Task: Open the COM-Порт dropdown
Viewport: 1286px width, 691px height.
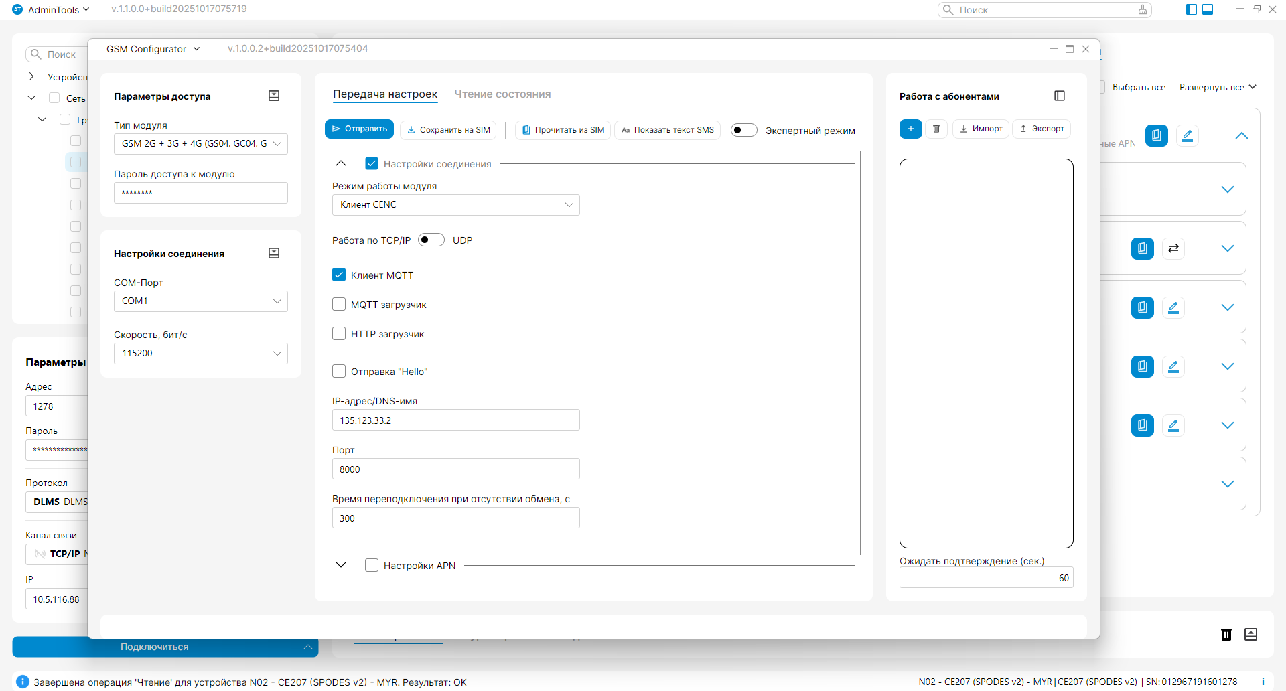Action: pos(200,301)
